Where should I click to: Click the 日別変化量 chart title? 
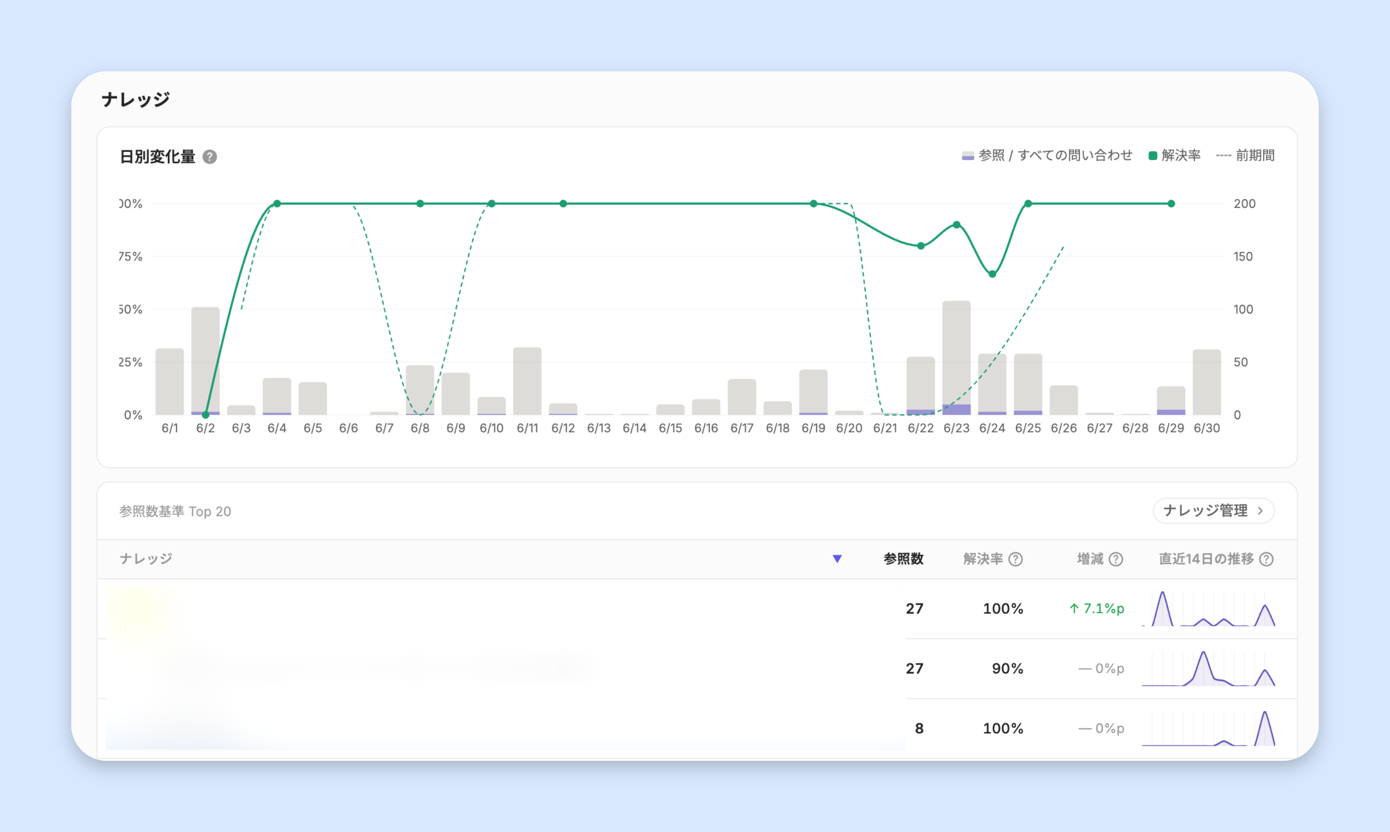click(157, 156)
